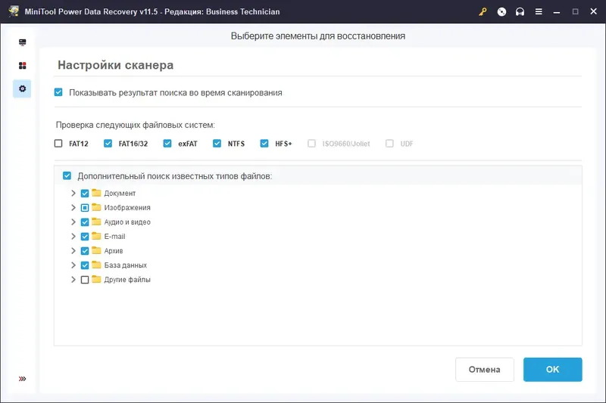
Task: Minimize the MiniTool window
Action: tap(557, 12)
